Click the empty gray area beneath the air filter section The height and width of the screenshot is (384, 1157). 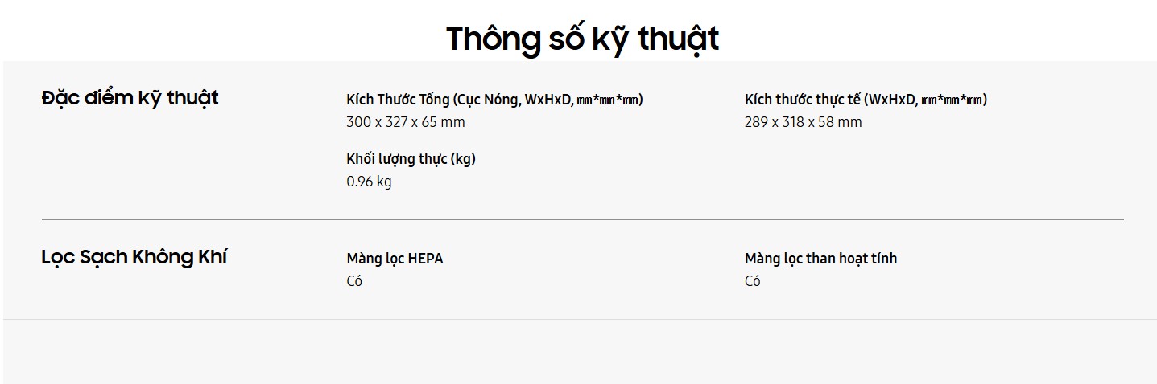(580, 351)
